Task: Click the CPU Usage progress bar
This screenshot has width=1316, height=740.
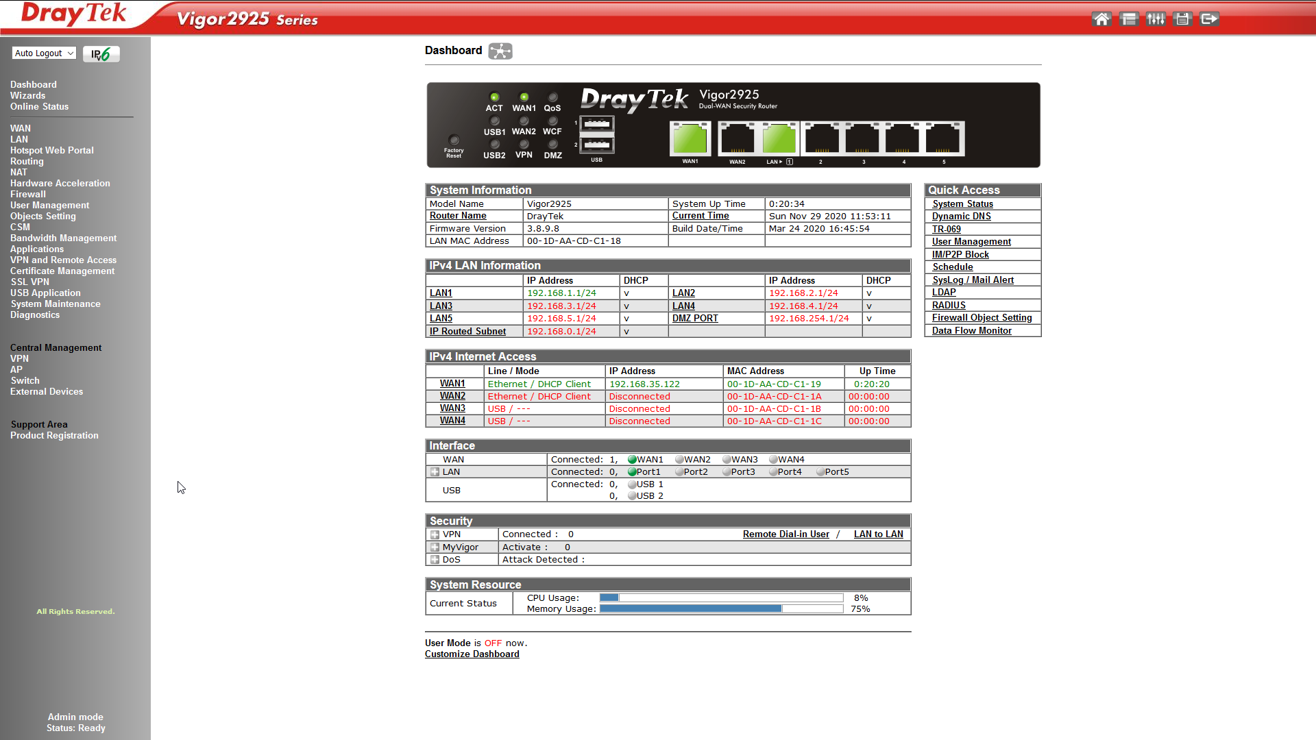Action: [x=721, y=598]
